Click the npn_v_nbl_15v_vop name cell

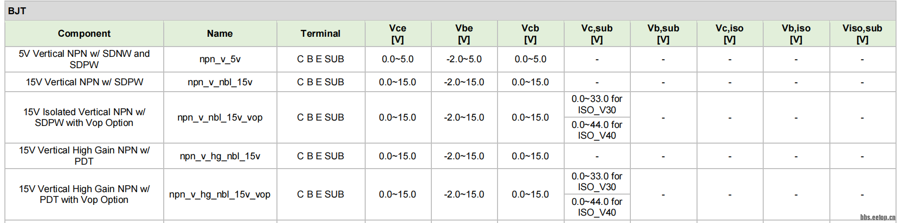pyautogui.click(x=220, y=118)
